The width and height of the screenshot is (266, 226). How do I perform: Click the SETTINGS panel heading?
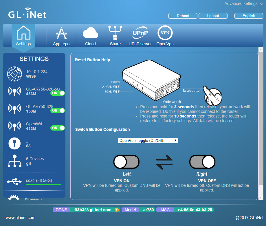[x=34, y=59]
